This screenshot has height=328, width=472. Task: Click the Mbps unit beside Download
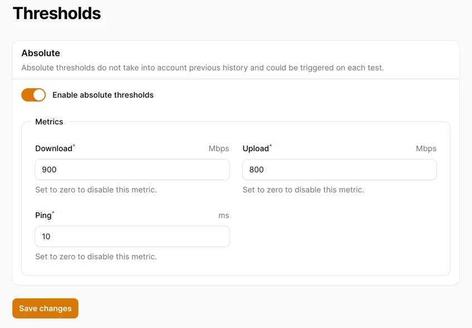tap(219, 148)
